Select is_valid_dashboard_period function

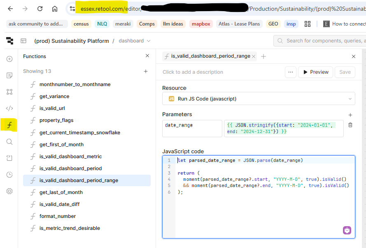(x=86, y=168)
